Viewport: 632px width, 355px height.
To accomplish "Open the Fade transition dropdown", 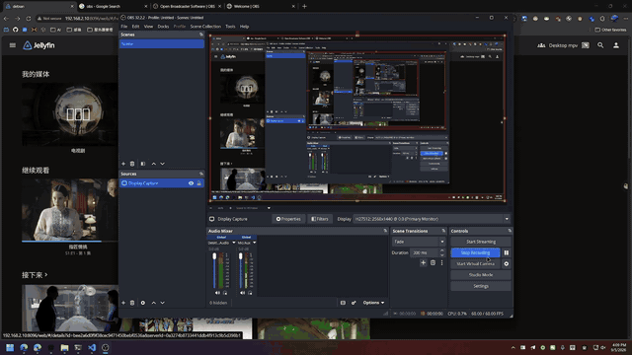I will [419, 242].
